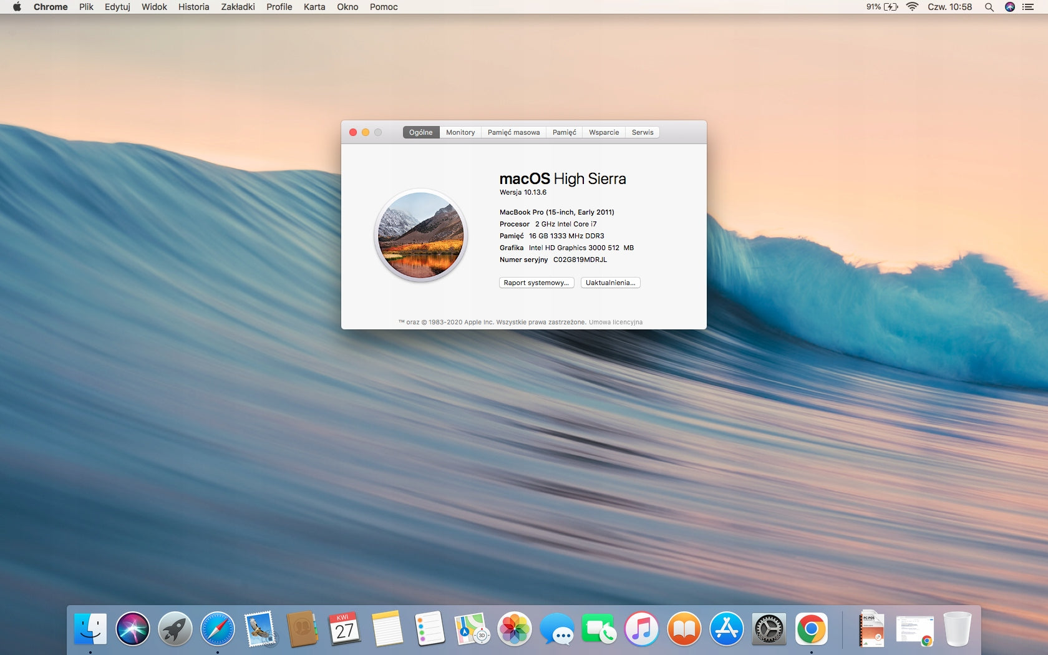
Task: Click the Raport systemowy button
Action: point(536,283)
